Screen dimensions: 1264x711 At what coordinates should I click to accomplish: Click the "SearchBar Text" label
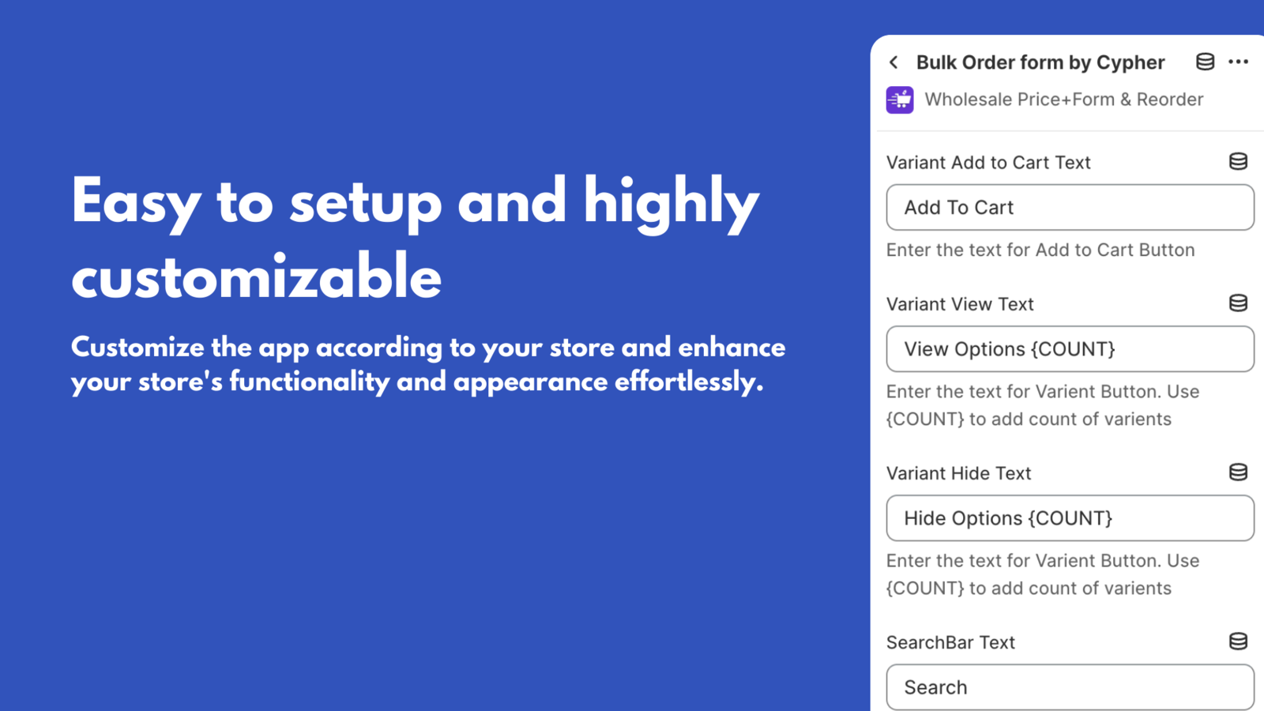(x=951, y=641)
